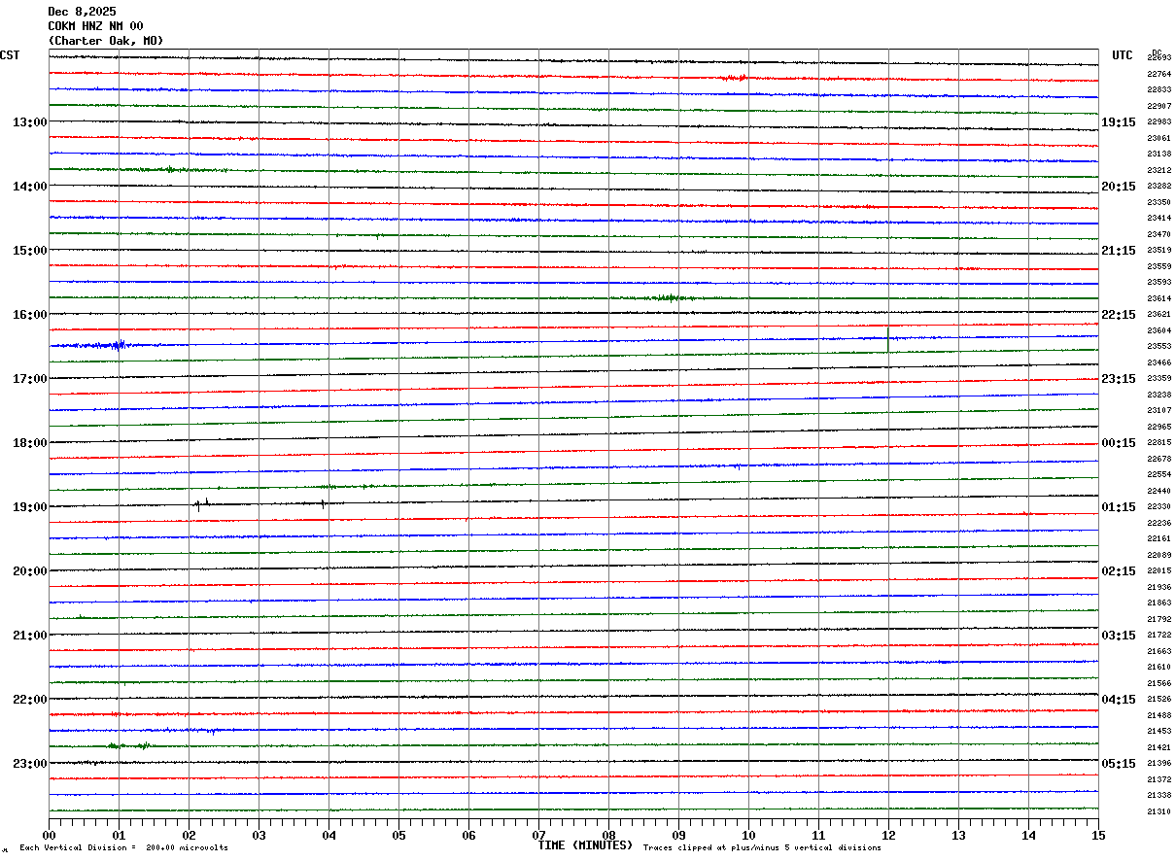Click the DC value '21792'
The width and height of the screenshot is (1176, 861).
click(x=1159, y=619)
